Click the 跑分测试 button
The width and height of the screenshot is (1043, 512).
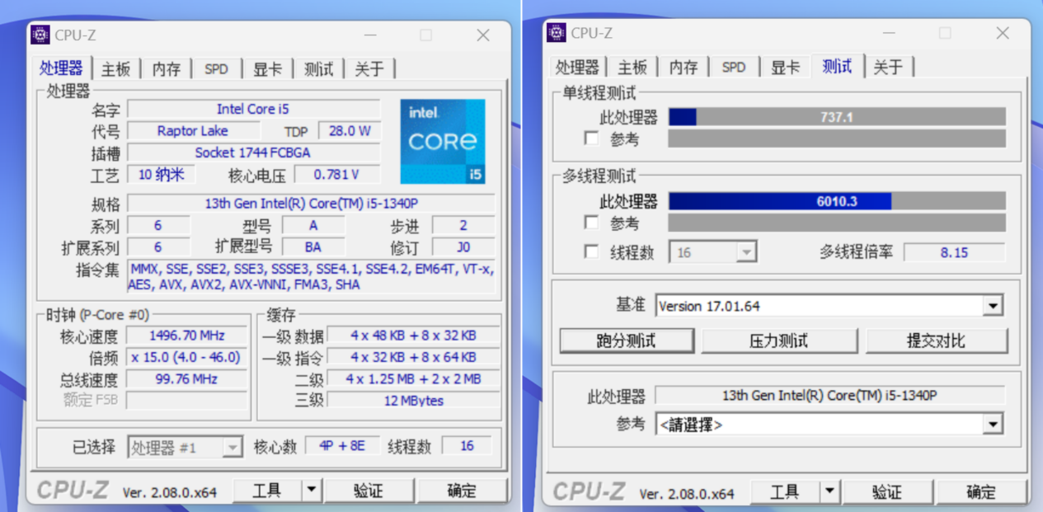click(627, 340)
